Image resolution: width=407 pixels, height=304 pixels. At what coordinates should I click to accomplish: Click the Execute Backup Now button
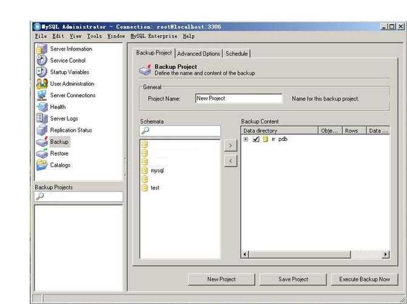364,279
